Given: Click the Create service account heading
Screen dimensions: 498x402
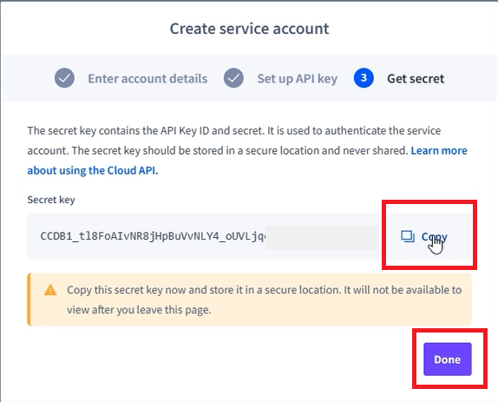Looking at the screenshot, I should (249, 29).
